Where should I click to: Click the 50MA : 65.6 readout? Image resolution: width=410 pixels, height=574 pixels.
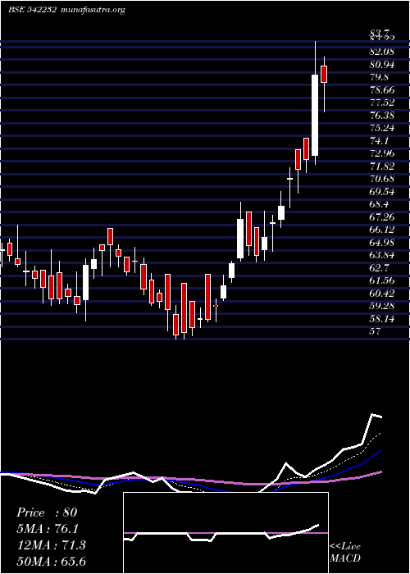click(51, 561)
